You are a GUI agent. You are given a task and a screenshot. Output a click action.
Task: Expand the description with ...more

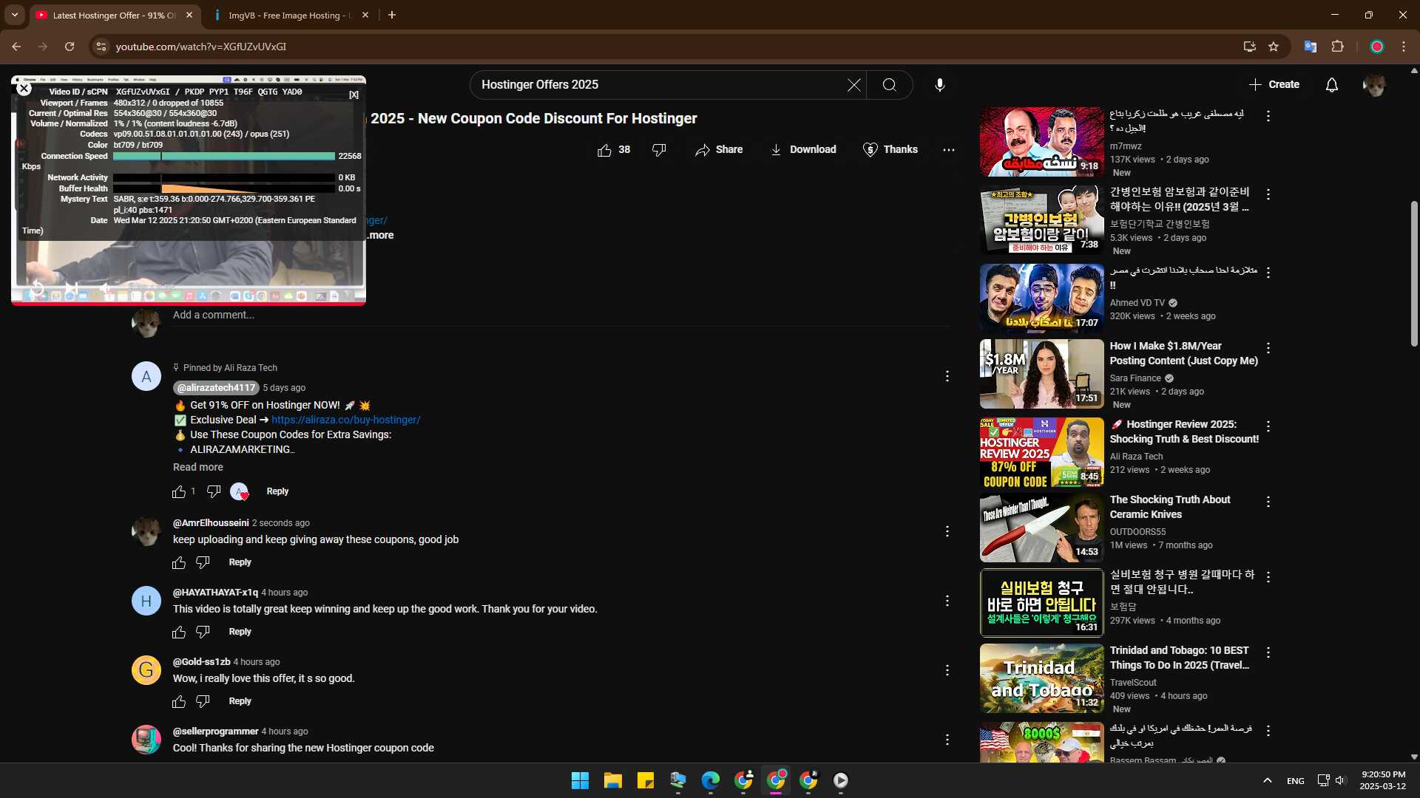coord(381,235)
